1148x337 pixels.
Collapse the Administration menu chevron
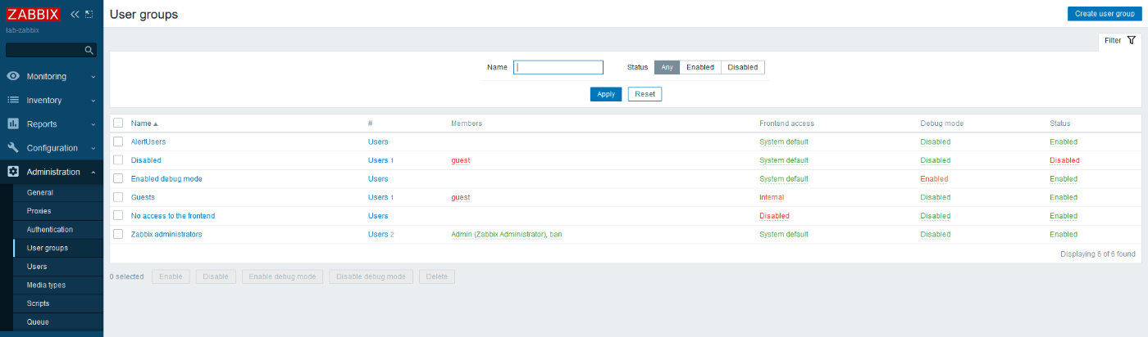pyautogui.click(x=93, y=172)
